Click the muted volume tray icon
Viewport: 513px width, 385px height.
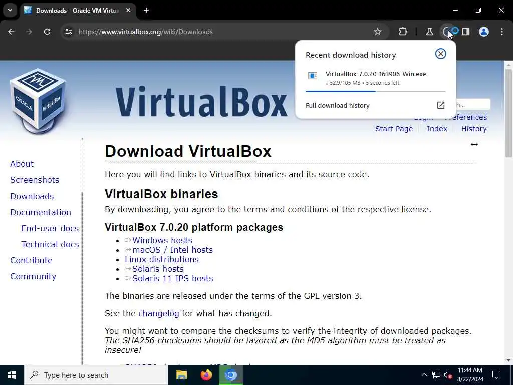[448, 375]
